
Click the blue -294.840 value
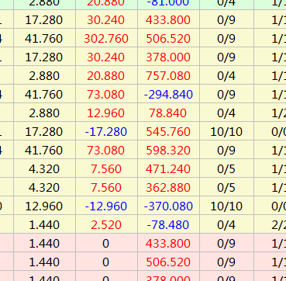click(x=168, y=94)
